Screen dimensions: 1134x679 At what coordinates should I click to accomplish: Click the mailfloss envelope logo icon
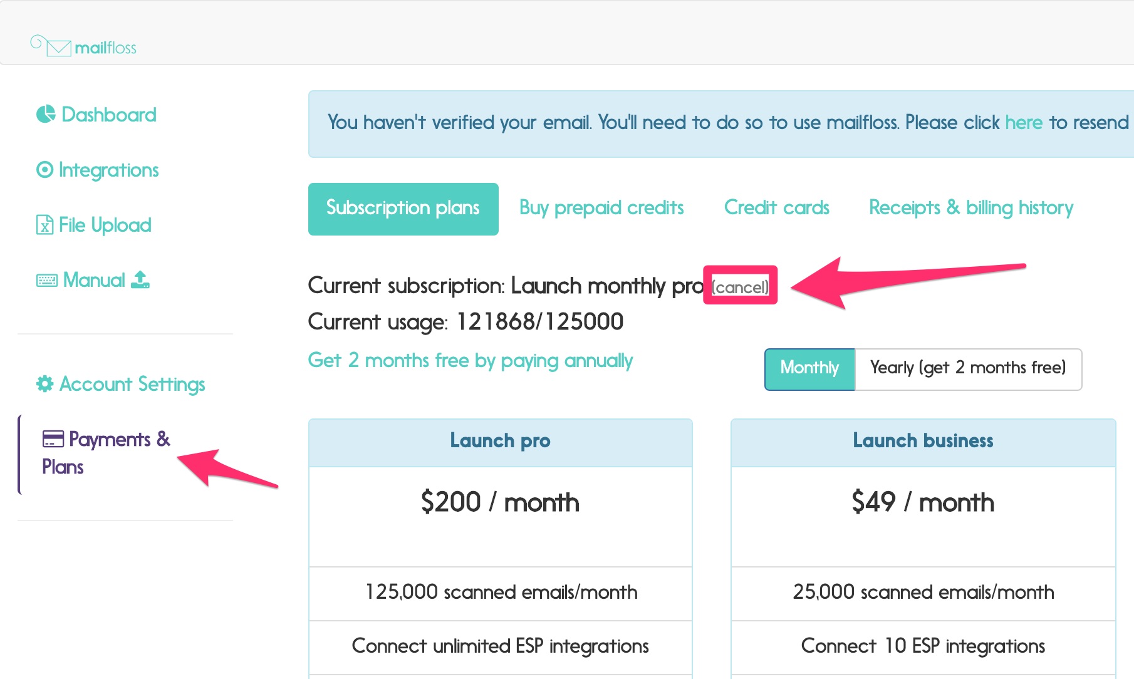pyautogui.click(x=51, y=46)
